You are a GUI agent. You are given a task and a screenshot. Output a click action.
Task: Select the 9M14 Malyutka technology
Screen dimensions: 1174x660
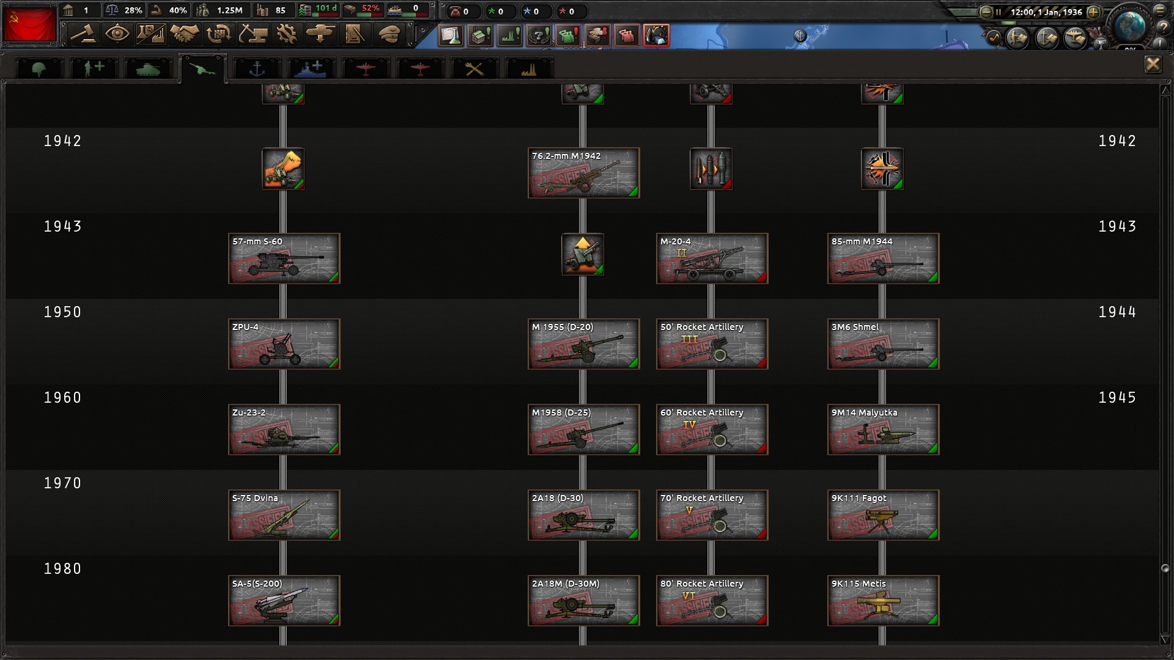883,429
